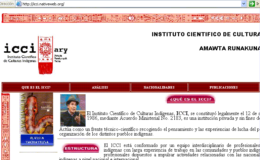Image resolution: width=260 pixels, height=160 pixels.
Task: Click the ¿QUÉ ES EL ICCI? pink button
Action: (x=191, y=99)
